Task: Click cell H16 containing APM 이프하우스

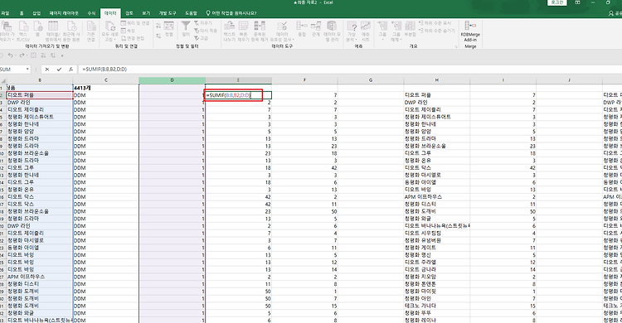Action: 437,196
